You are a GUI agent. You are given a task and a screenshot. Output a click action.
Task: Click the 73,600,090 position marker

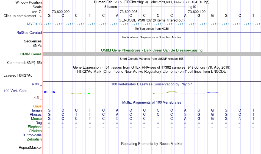(x=61, y=12)
